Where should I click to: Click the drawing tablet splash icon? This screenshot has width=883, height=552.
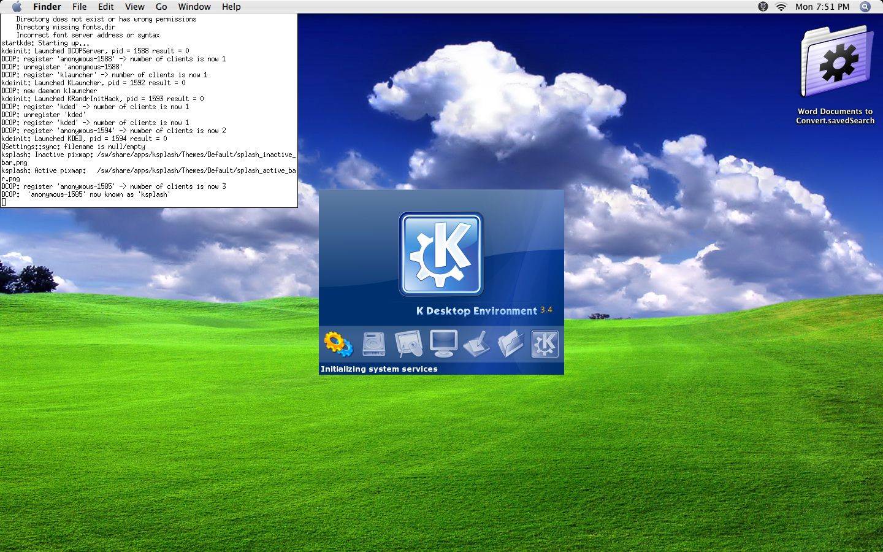click(408, 344)
